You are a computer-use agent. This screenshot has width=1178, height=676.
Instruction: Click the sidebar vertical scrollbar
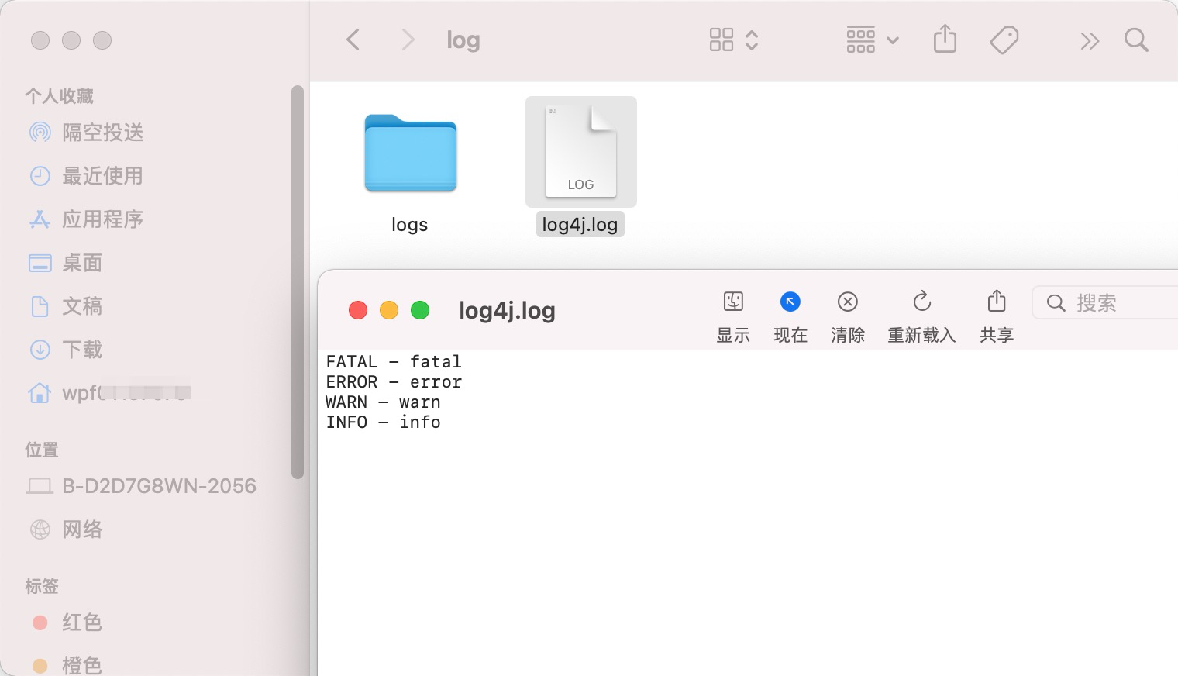(298, 282)
